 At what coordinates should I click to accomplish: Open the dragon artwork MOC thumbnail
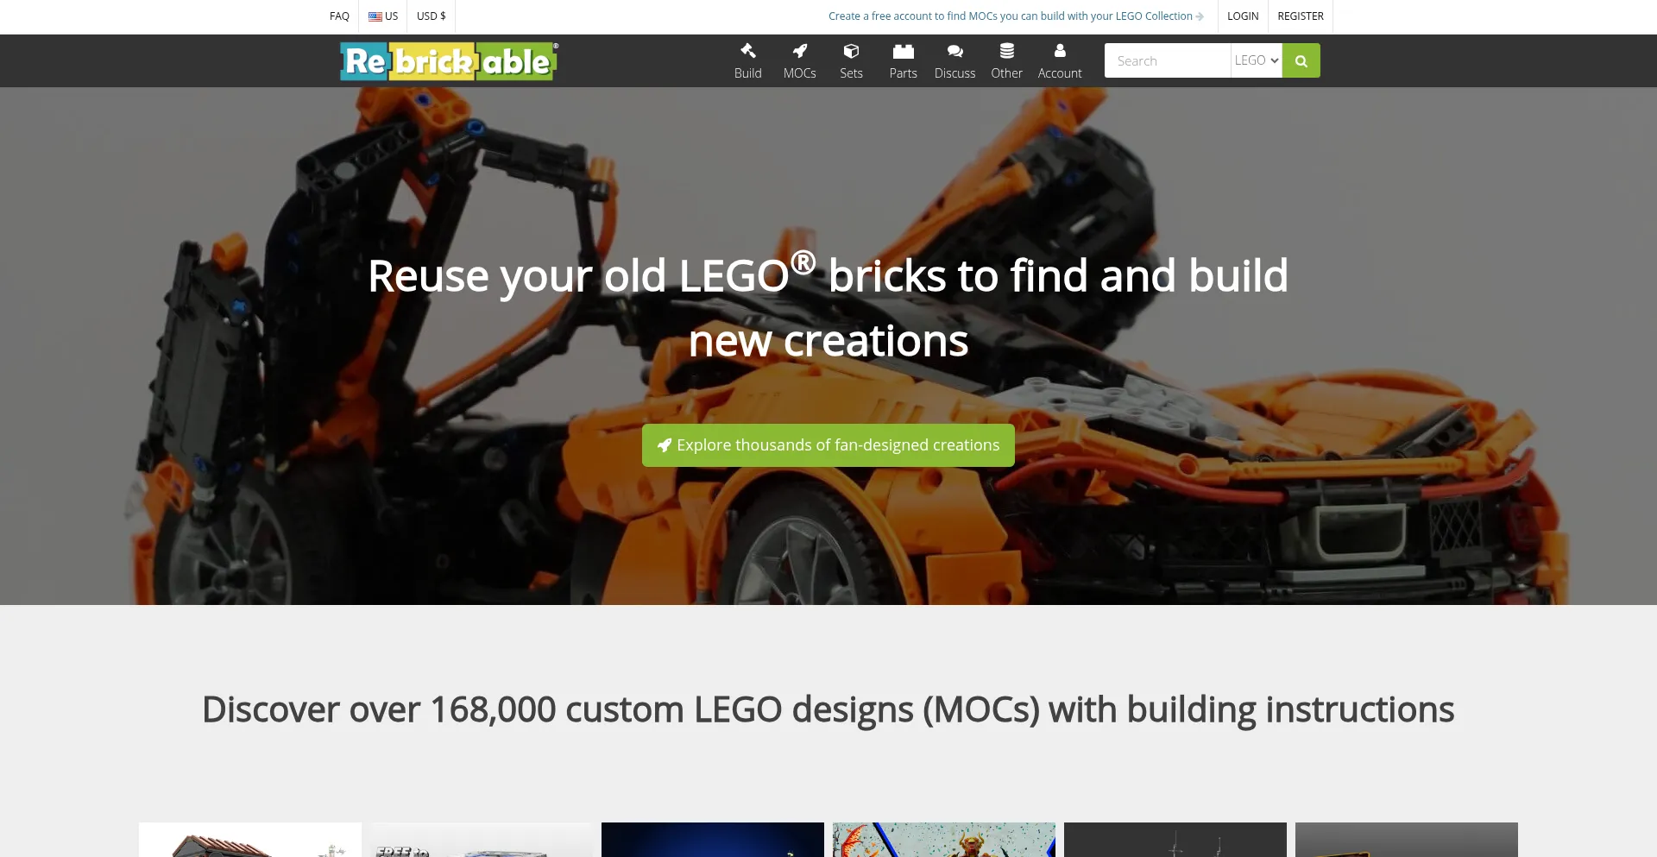[944, 840]
